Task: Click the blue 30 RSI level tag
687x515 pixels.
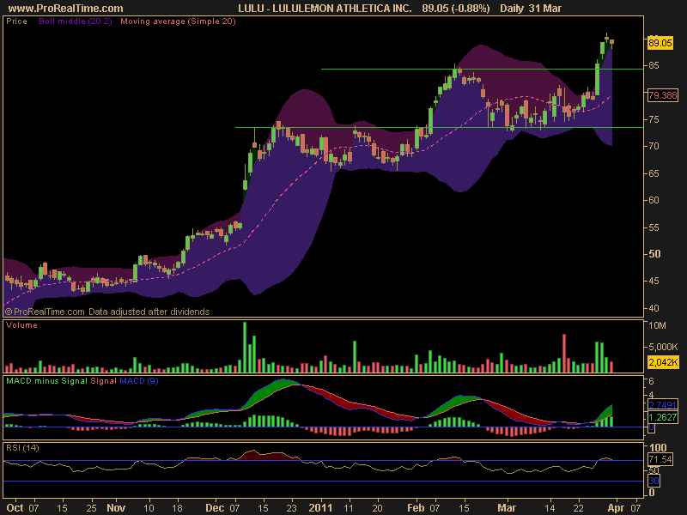Action: 654,481
